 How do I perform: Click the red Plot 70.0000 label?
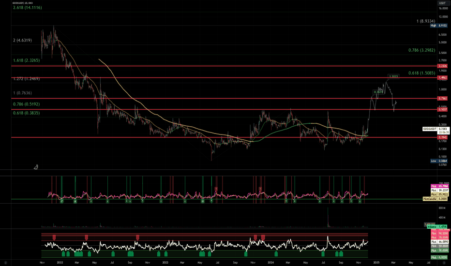click(439, 238)
